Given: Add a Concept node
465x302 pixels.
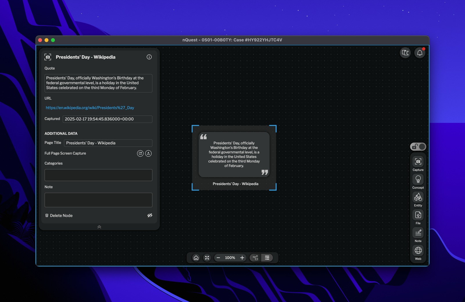Looking at the screenshot, I should (x=418, y=182).
